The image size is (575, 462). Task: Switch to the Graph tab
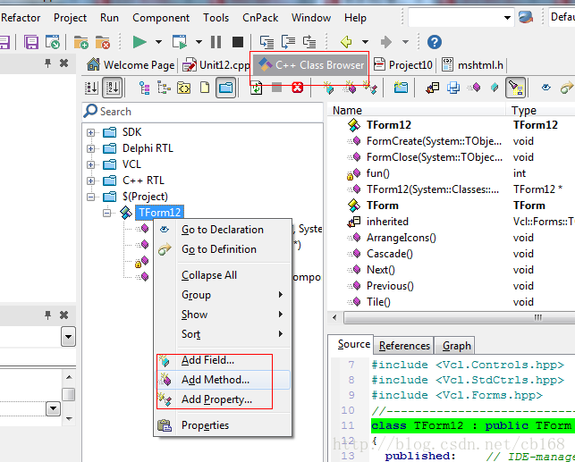tap(456, 346)
